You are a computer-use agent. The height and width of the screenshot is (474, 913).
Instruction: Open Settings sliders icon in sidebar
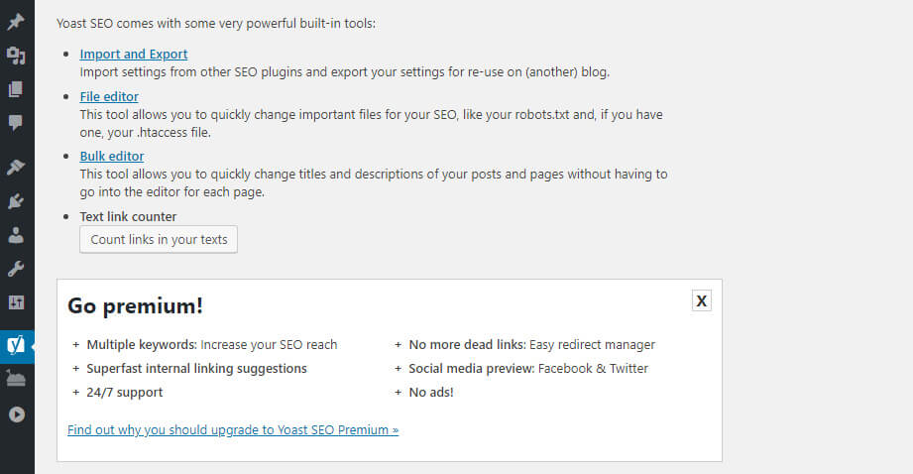coord(16,302)
